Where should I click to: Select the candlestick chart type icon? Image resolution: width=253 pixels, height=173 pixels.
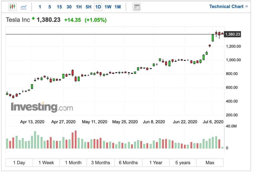[x=12, y=7]
